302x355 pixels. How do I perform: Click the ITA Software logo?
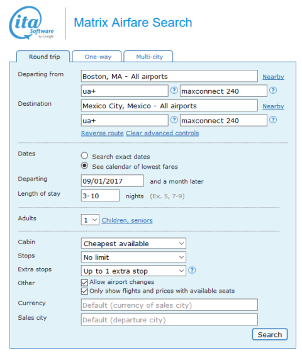[x=31, y=23]
